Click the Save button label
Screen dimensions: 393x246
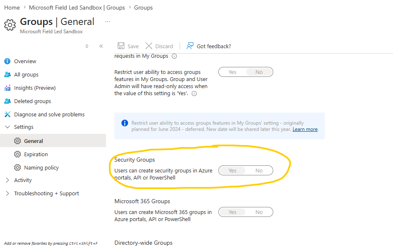point(133,46)
